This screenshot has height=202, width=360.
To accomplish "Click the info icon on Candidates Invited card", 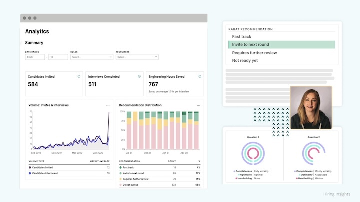I will coord(79,76).
